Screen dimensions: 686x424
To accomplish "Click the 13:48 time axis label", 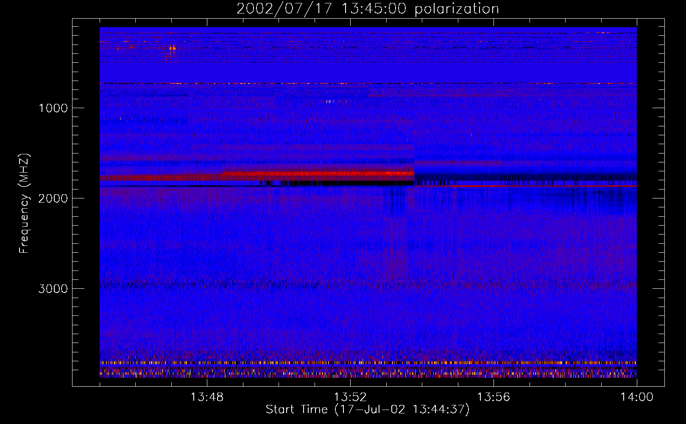I will click(207, 397).
